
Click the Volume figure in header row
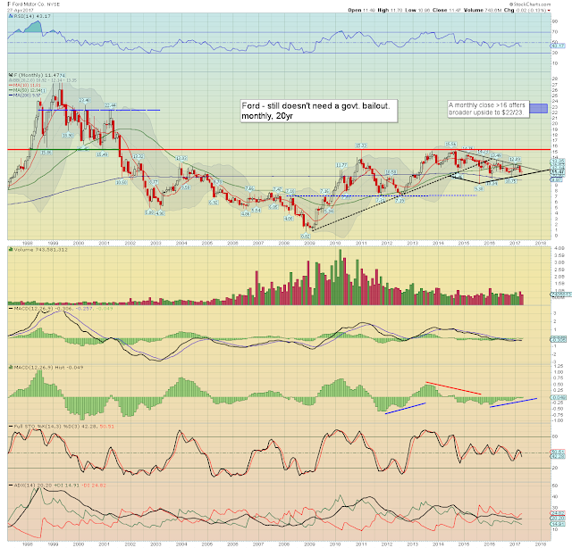tap(493, 10)
